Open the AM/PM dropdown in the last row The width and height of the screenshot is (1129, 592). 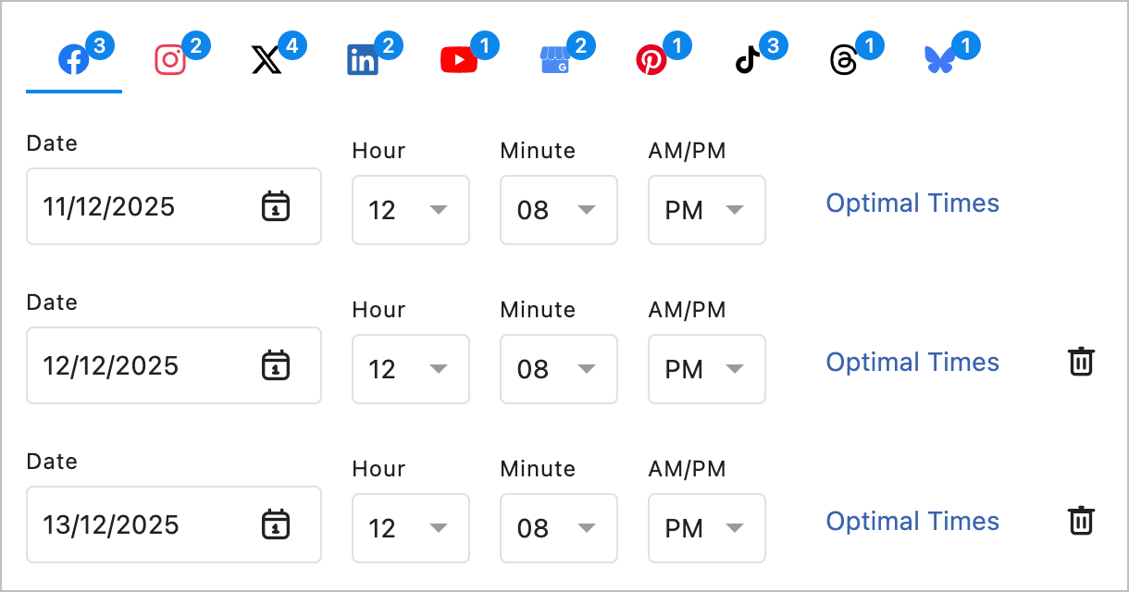click(x=707, y=528)
